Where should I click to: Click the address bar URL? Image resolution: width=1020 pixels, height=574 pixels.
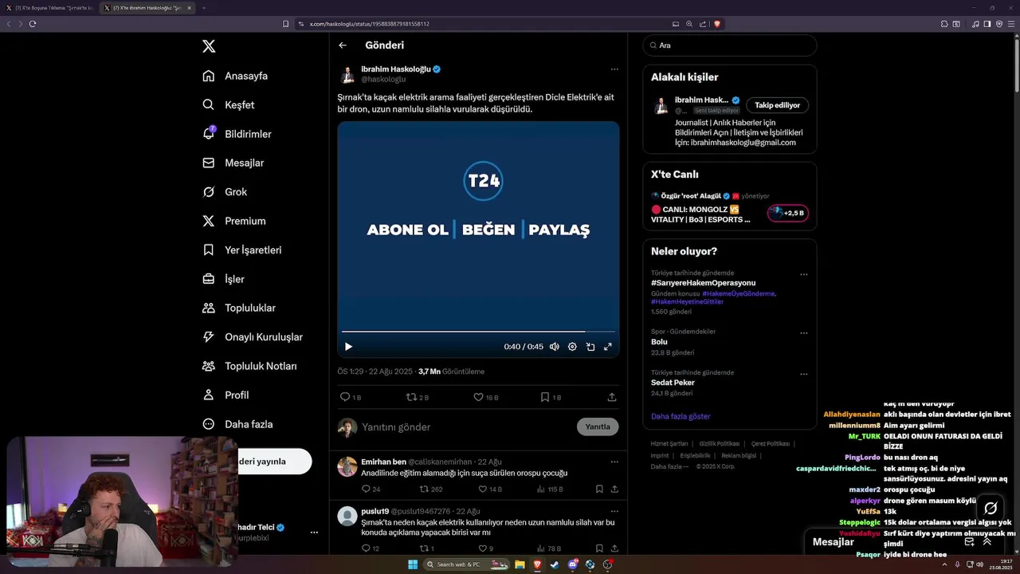point(369,24)
